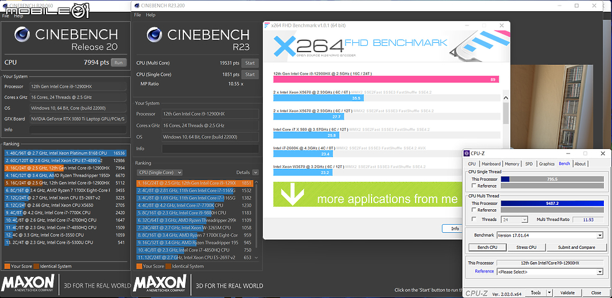This screenshot has height=298, width=612.
Task: Click the Close button at CPU-Z bottom
Action: (x=596, y=292)
